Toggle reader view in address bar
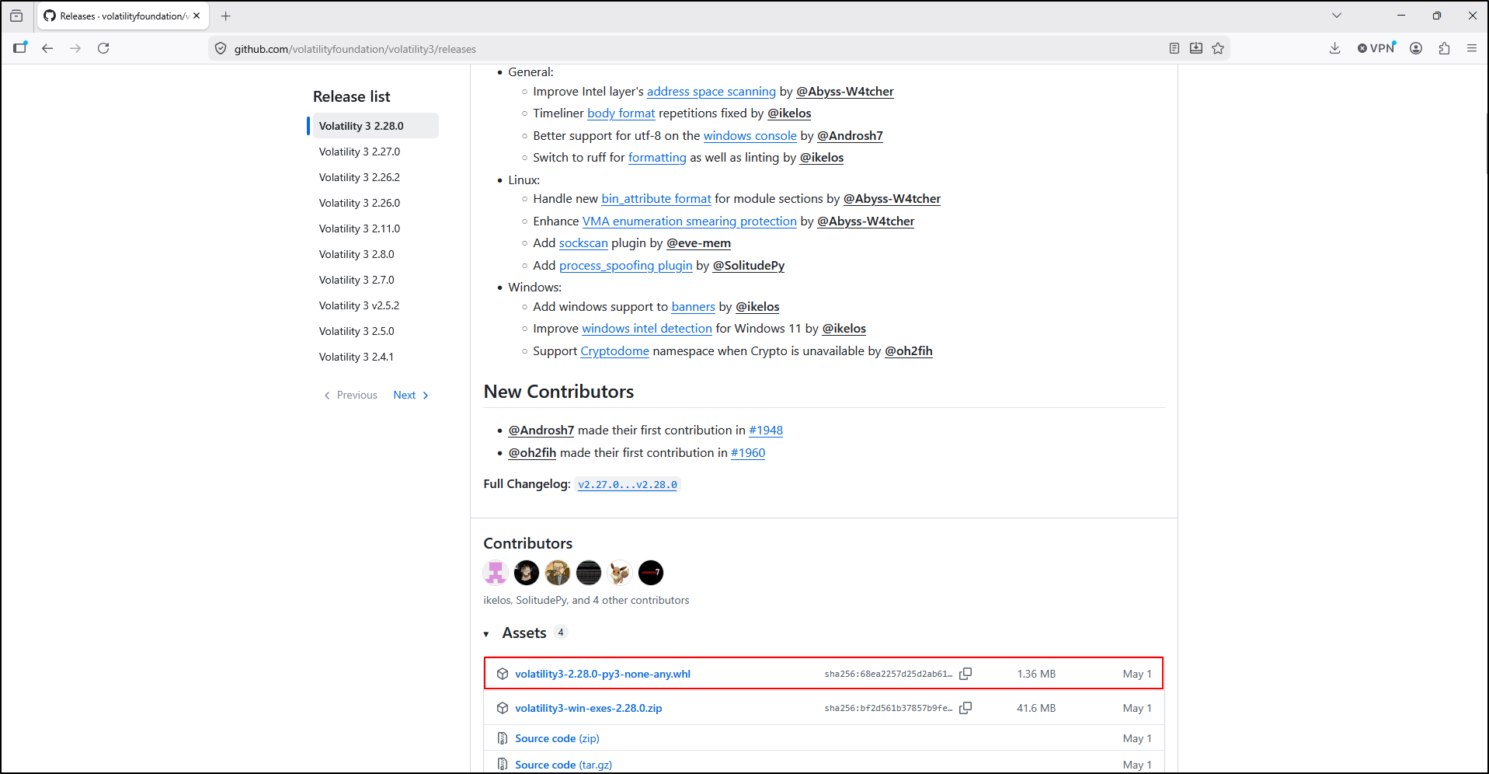This screenshot has width=1489, height=774. [1174, 48]
